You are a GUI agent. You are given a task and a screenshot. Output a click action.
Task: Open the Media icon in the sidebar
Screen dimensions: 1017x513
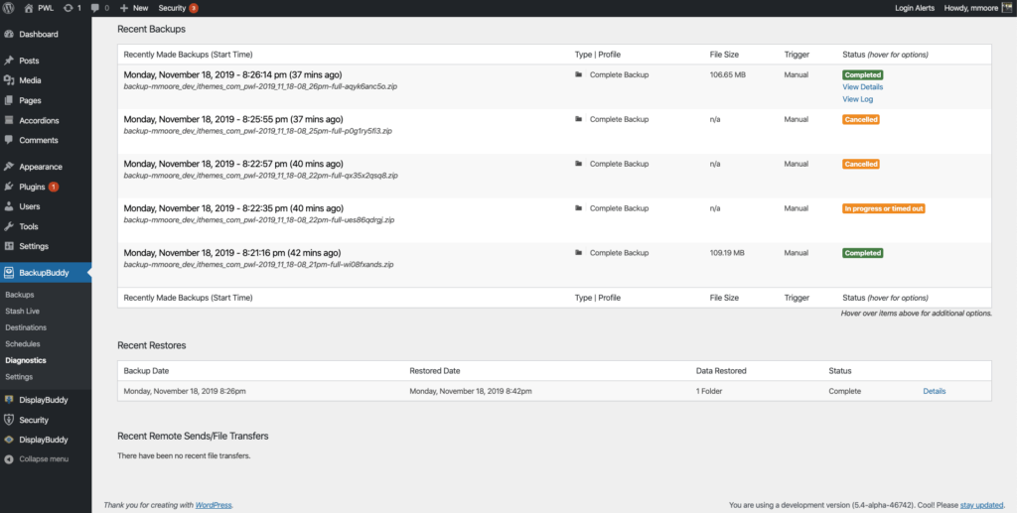click(9, 80)
